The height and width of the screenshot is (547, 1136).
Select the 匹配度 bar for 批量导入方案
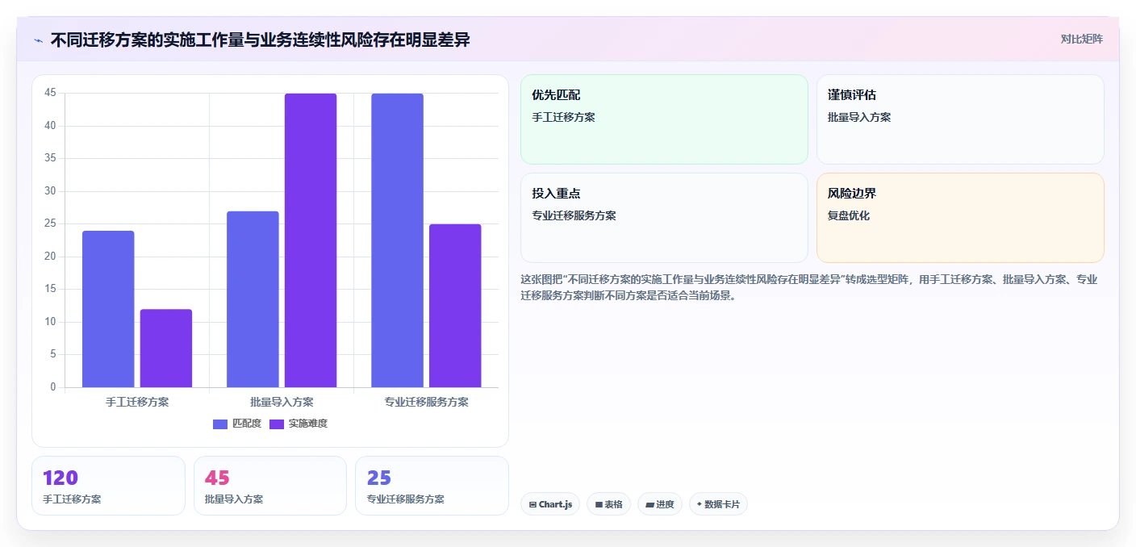253,299
